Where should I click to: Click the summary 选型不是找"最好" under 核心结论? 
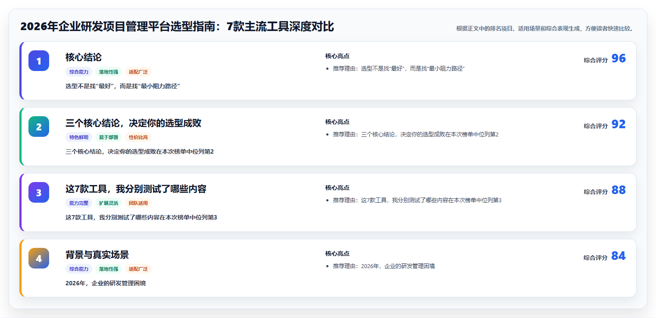[x=122, y=86]
